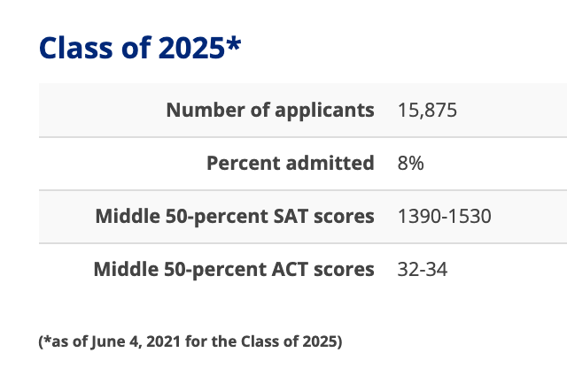This screenshot has height=391, width=567.
Task: Select the 15,875 applicants value
Action: [x=428, y=111]
